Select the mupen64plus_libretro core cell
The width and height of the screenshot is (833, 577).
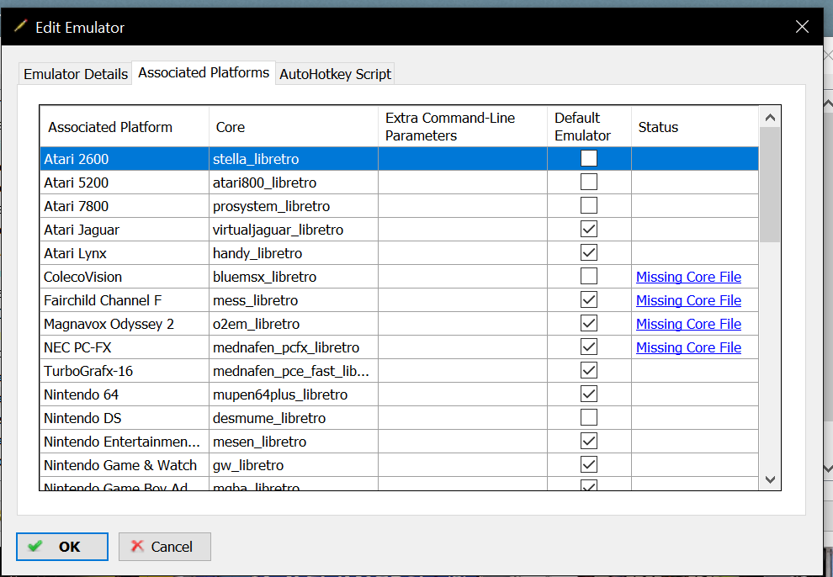point(294,394)
